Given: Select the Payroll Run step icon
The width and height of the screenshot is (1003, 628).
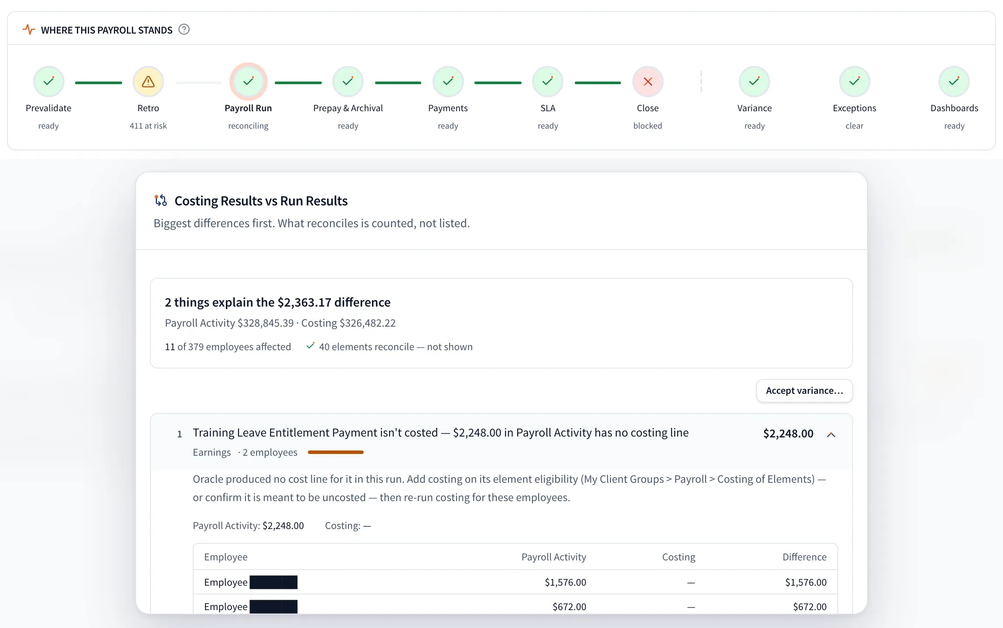Looking at the screenshot, I should pyautogui.click(x=248, y=82).
